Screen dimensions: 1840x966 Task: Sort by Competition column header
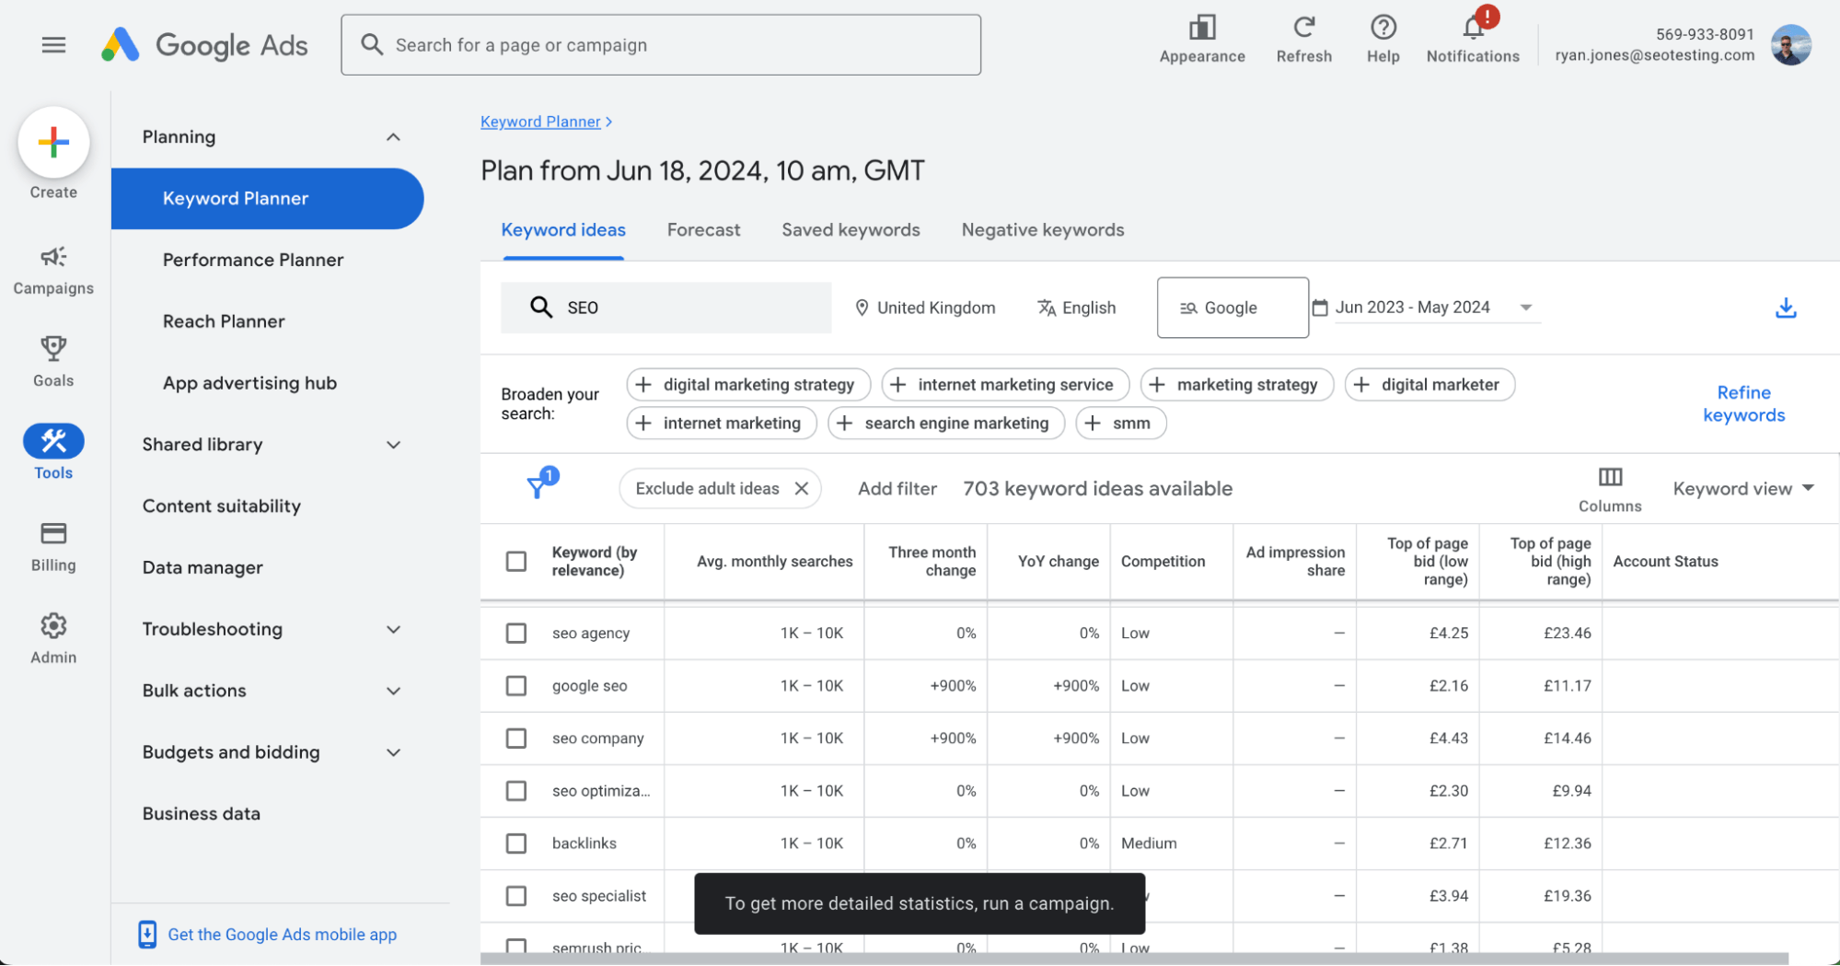pyautogui.click(x=1163, y=562)
